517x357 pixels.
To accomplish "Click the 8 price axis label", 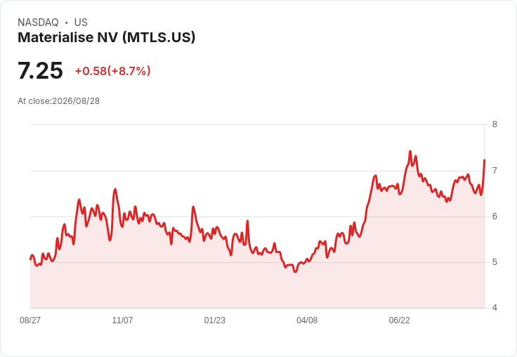I will pos(495,124).
